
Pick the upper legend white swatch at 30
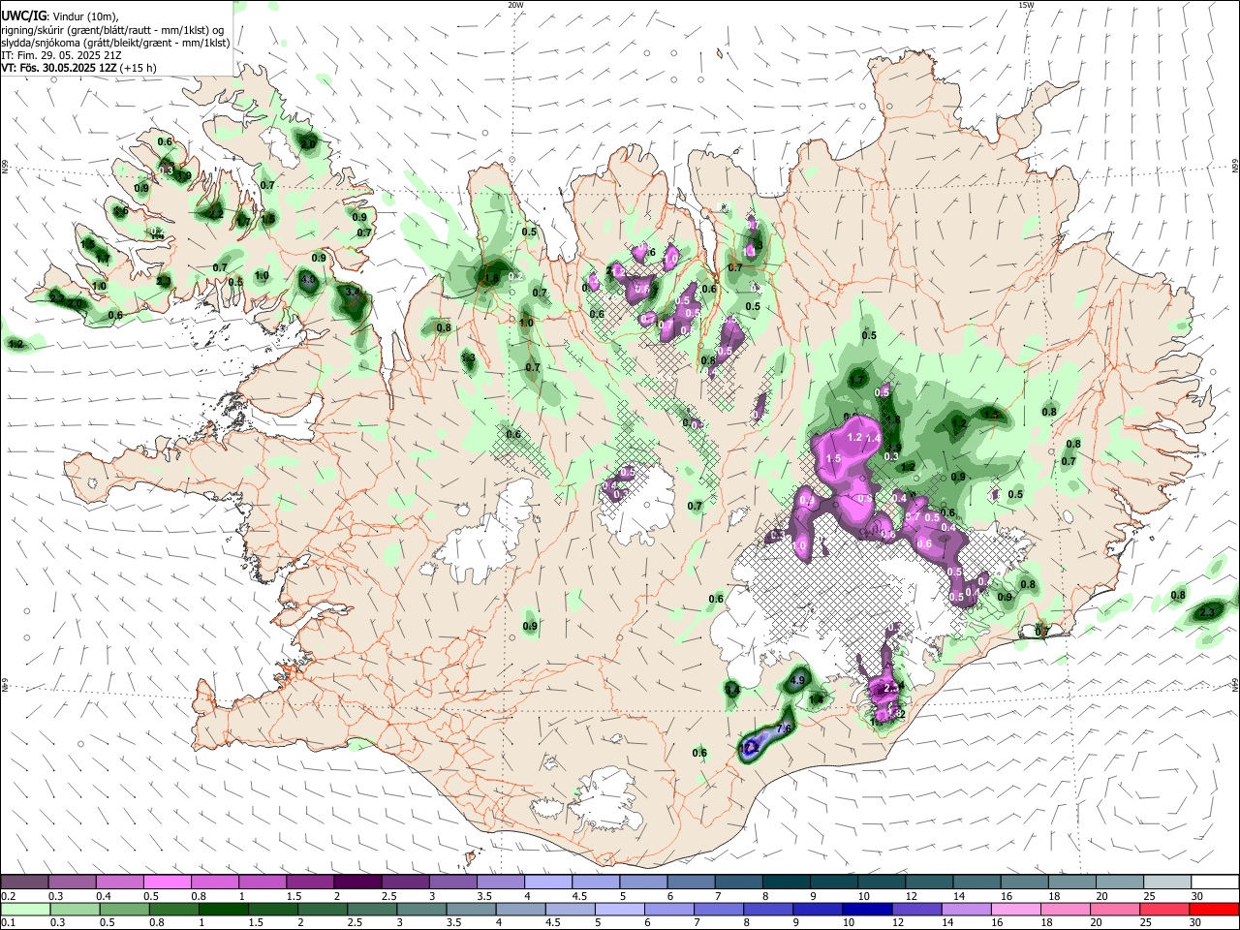(1216, 883)
